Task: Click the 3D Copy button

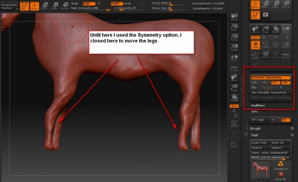Action: (x=260, y=120)
